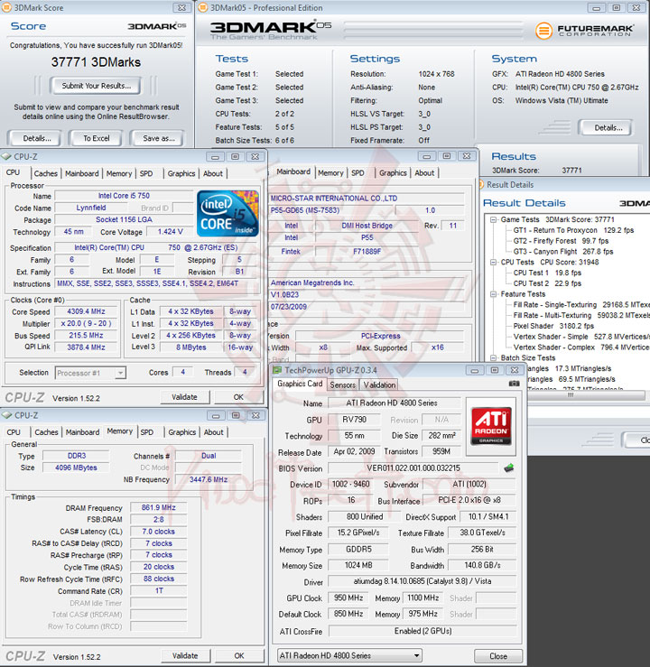Click the GPU-Z BIOS save chip icon
Image resolution: width=650 pixels, height=667 pixels.
(x=508, y=468)
